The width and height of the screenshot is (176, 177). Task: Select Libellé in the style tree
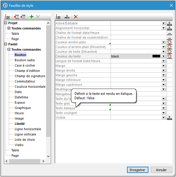coord(20,124)
